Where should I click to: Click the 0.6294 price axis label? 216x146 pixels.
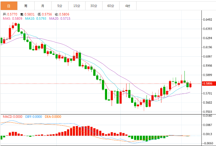pyautogui.click(x=208, y=38)
